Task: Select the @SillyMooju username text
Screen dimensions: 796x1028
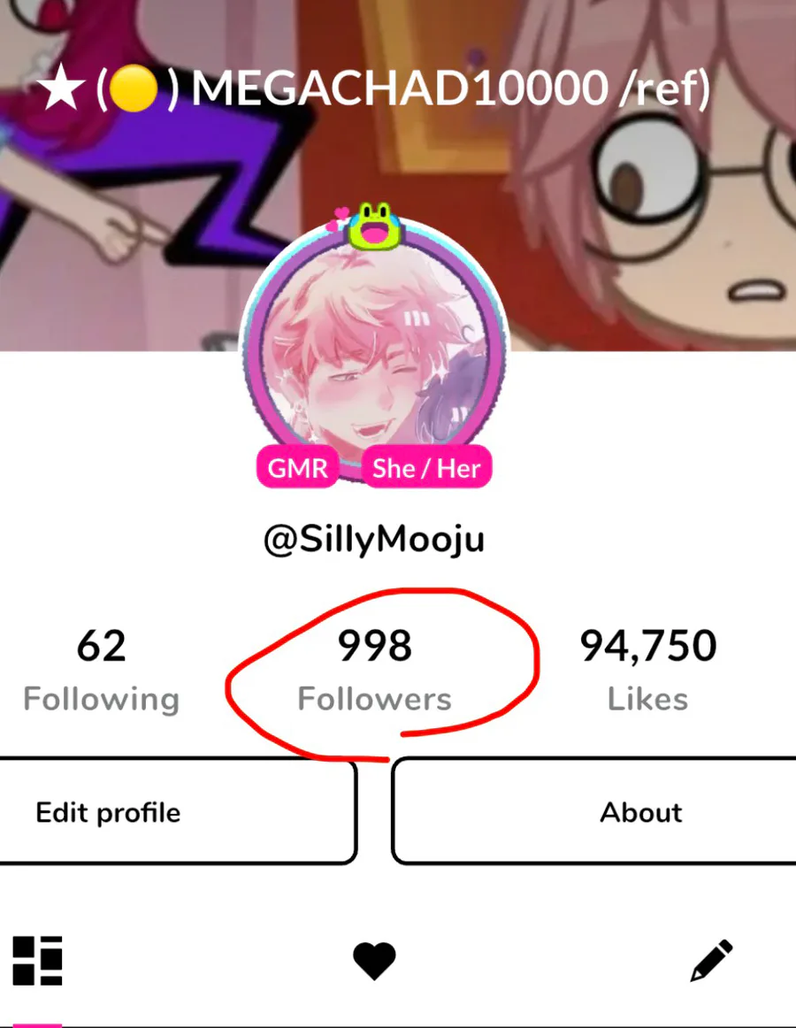Action: coord(374,540)
